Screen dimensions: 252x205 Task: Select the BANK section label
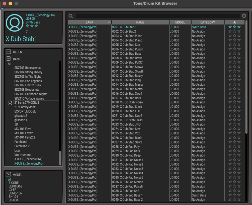coord(17,59)
